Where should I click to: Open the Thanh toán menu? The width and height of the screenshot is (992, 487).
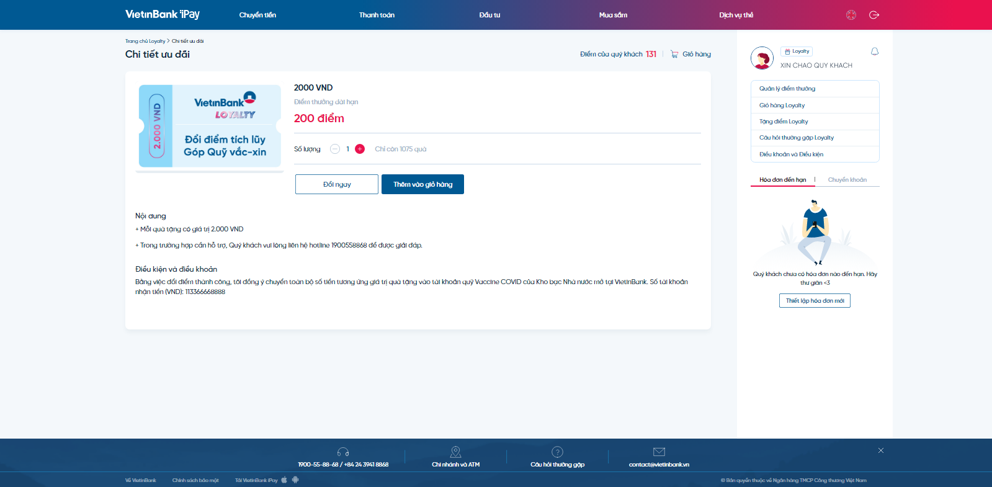point(377,15)
